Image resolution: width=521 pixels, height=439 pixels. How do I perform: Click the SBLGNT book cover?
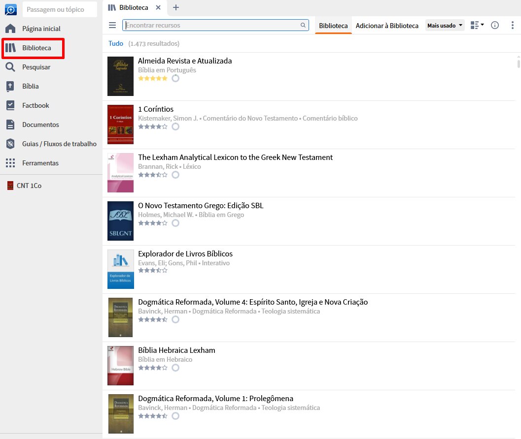coord(121,221)
